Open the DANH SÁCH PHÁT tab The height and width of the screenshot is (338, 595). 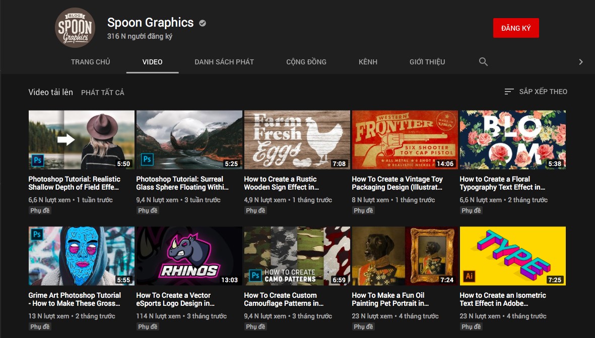(224, 62)
